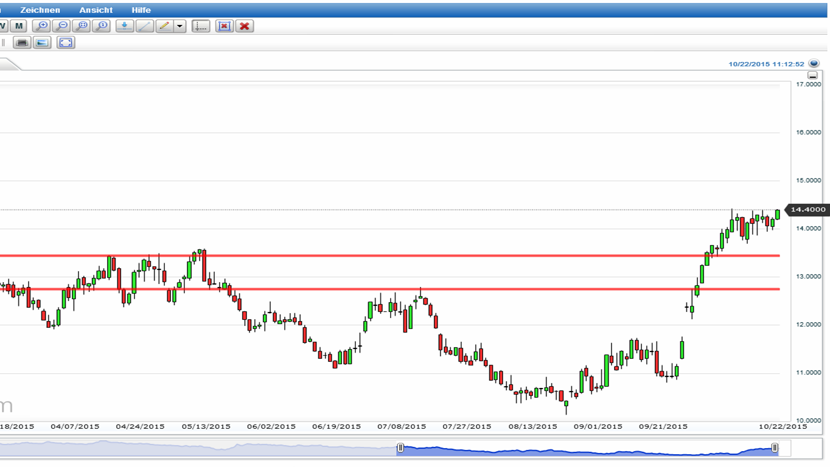Click the 10/22/2015 11:12:52 timestamp
Image resolution: width=830 pixels, height=467 pixels.
coord(766,64)
